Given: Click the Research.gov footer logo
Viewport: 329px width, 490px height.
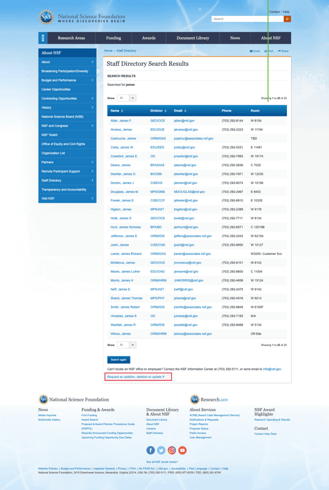Looking at the screenshot, I should click(x=209, y=399).
